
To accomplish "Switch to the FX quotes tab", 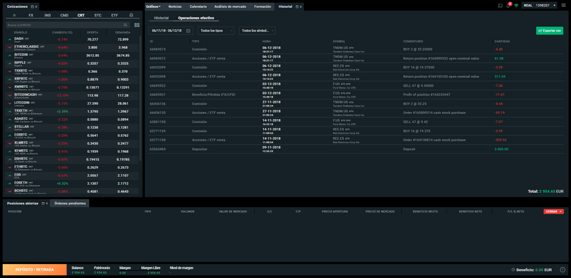I will point(31,16).
